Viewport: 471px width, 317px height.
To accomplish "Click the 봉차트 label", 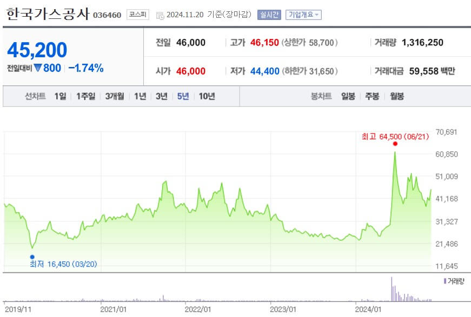I will (321, 96).
